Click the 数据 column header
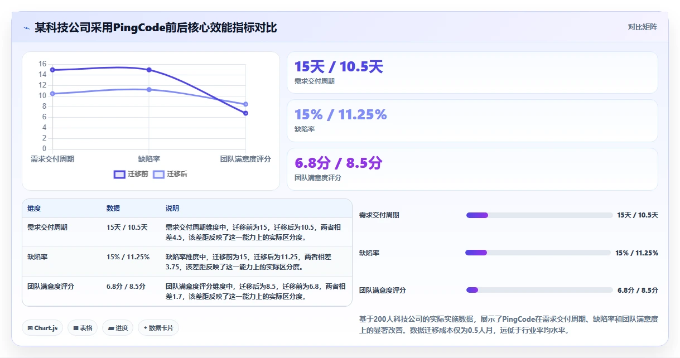The image size is (680, 358). 113,209
